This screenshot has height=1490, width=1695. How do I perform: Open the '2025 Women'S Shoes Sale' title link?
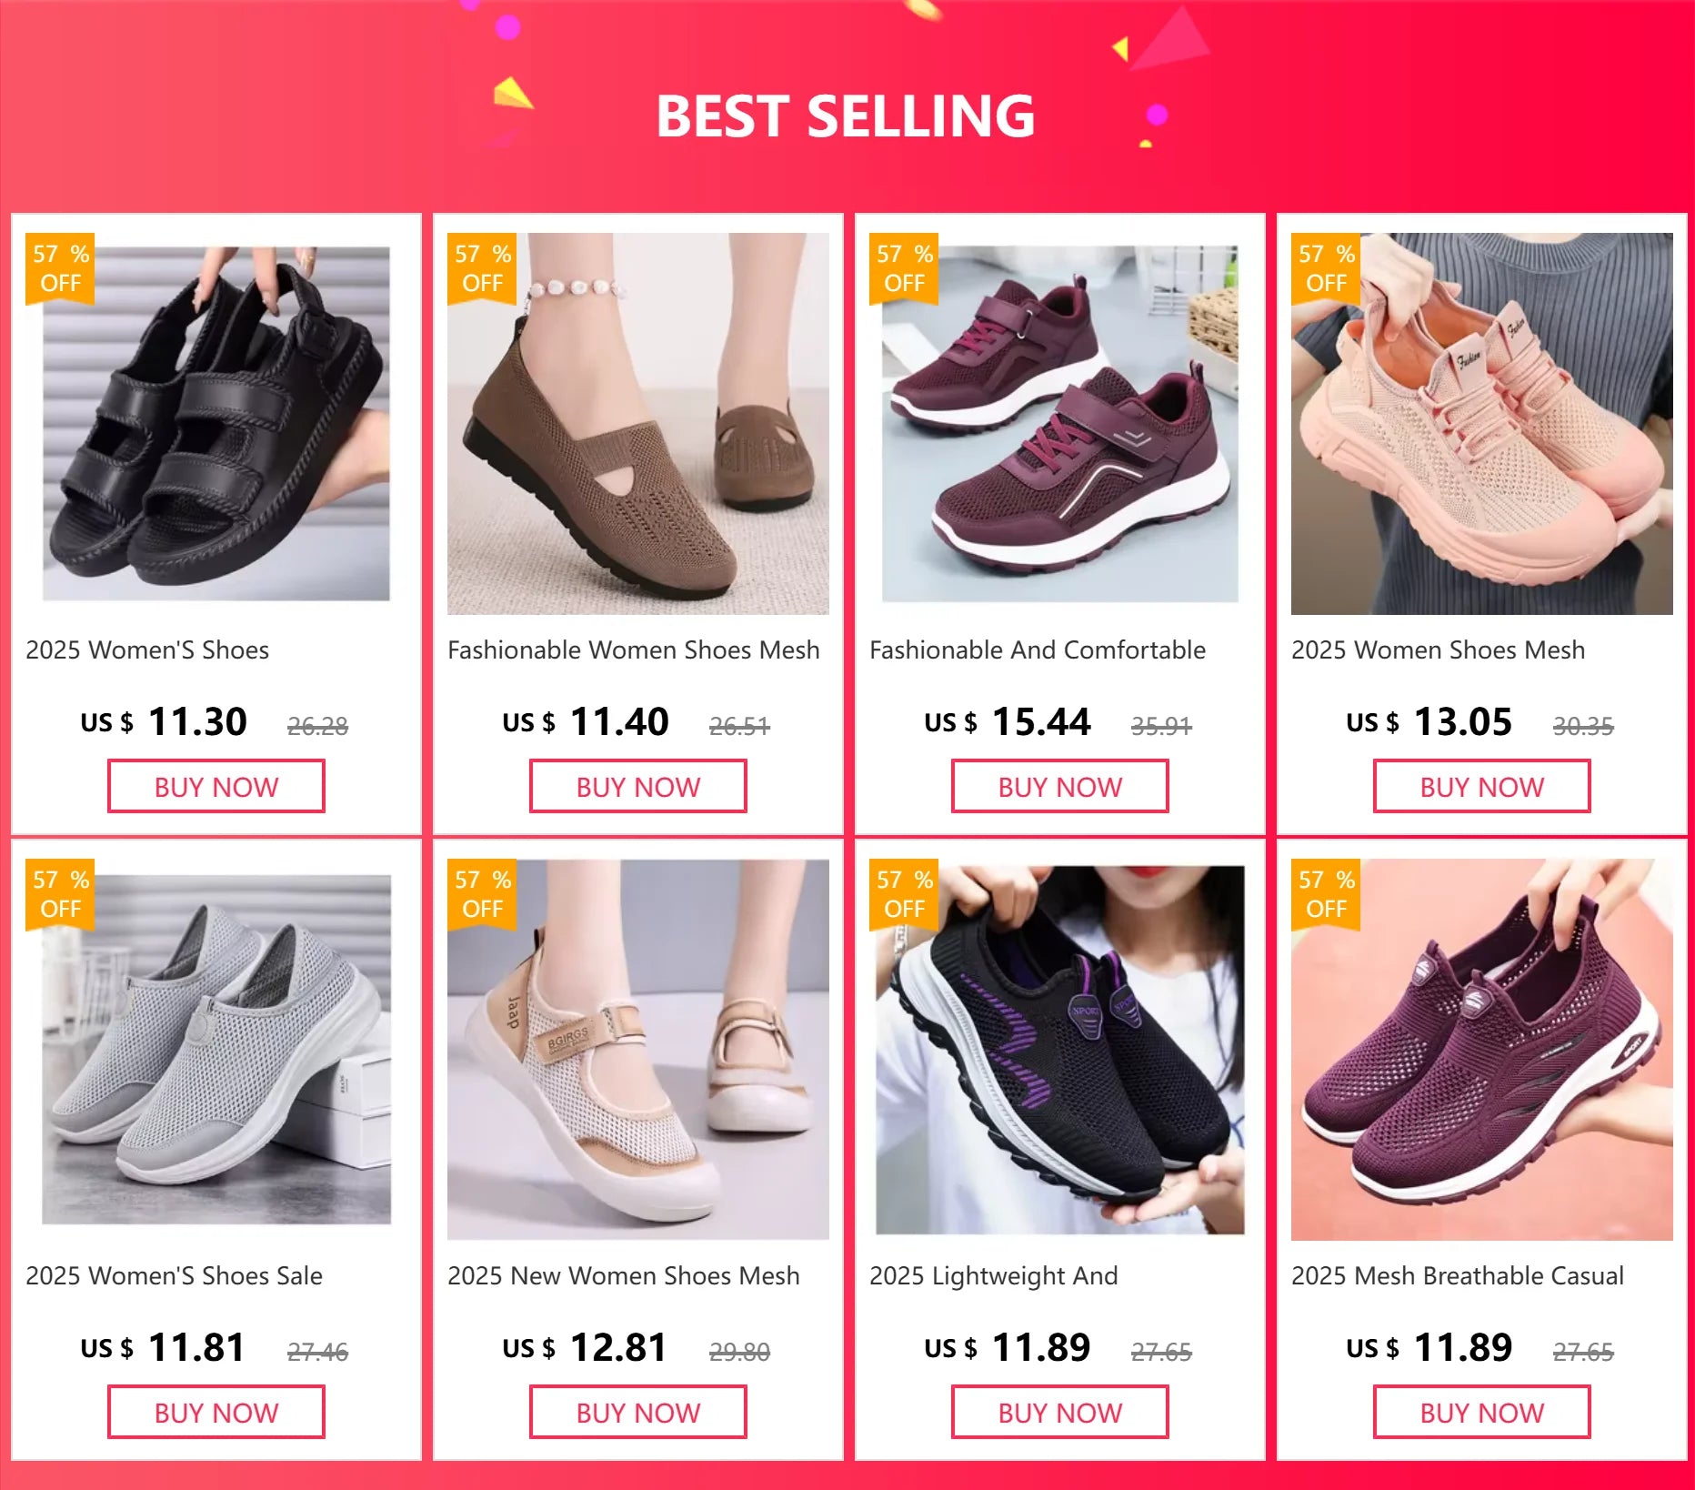[x=174, y=1275]
